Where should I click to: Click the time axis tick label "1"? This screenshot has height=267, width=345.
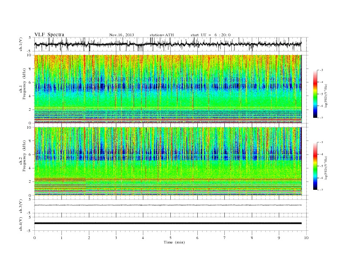tap(61, 238)
